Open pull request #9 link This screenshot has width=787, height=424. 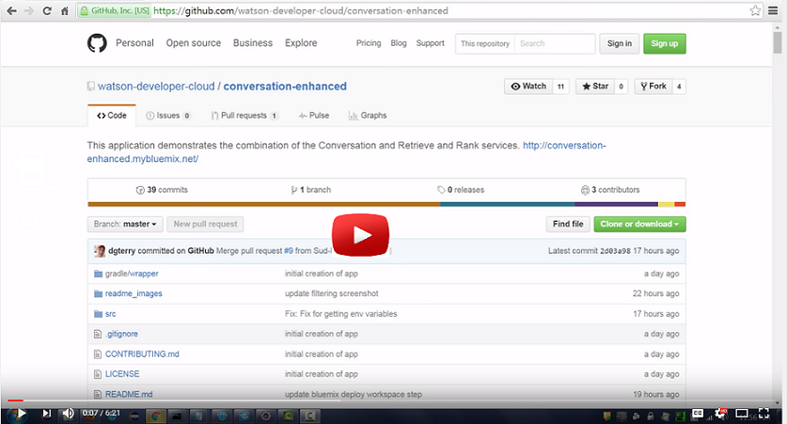(288, 251)
